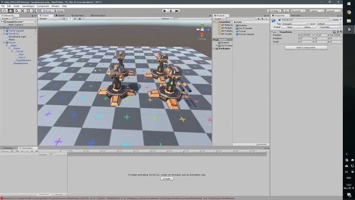Select the Scale tool in the toolbar
Viewport: 355px width, 200px height.
[22, 11]
